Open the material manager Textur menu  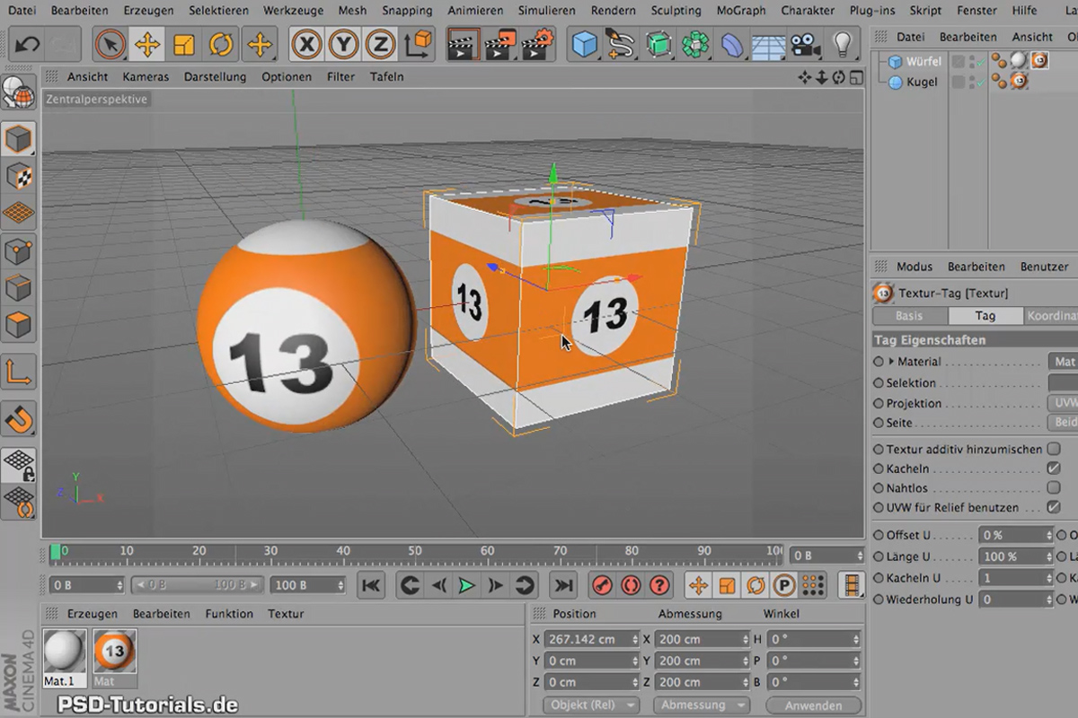point(286,614)
